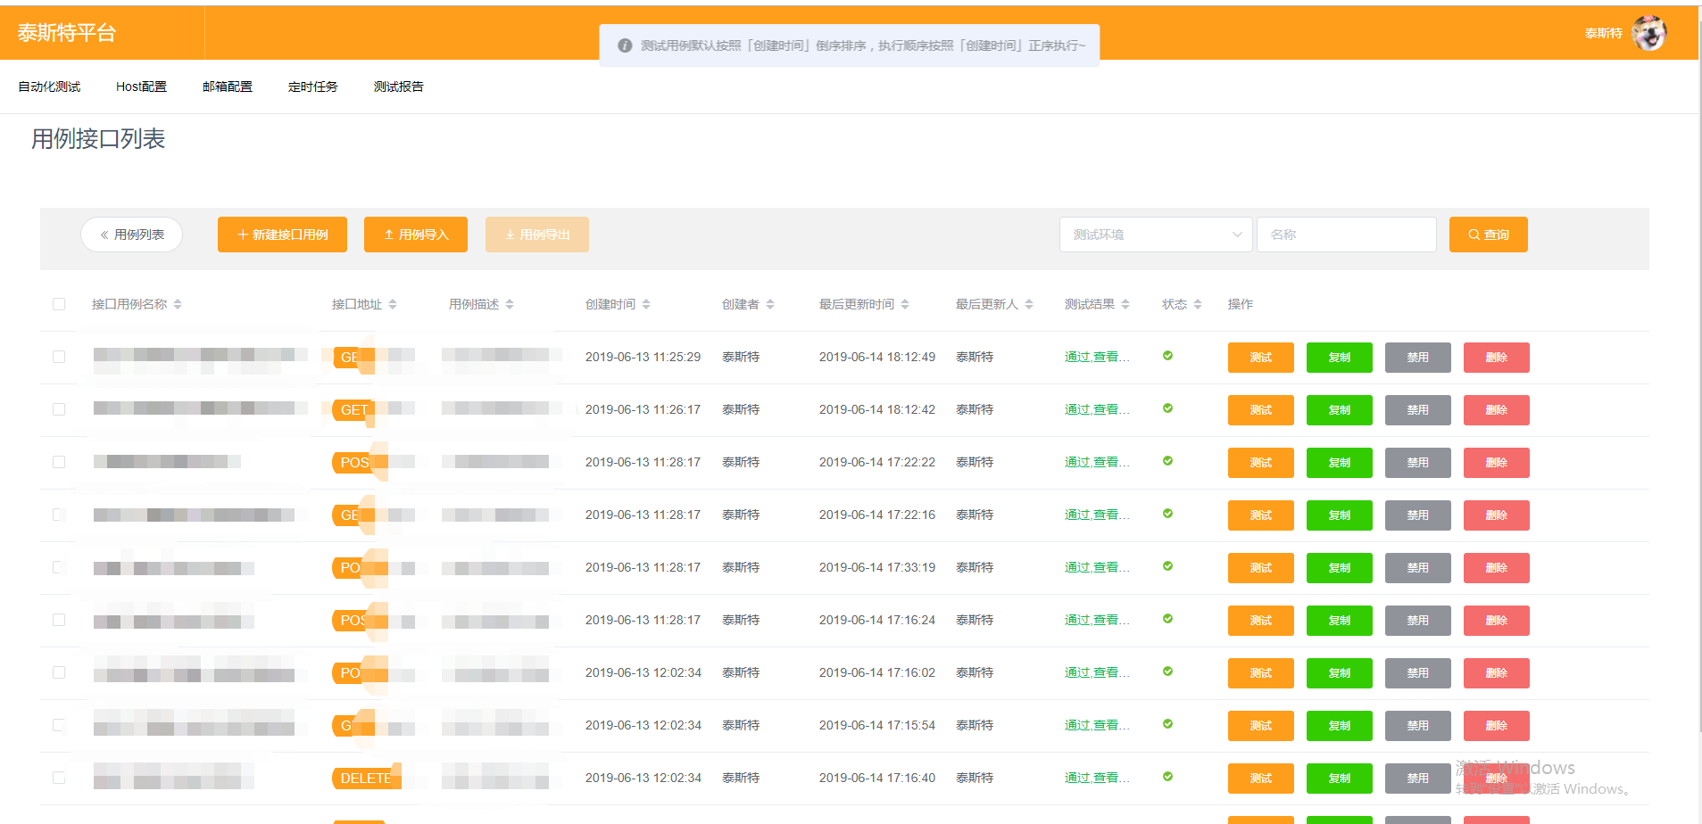Click the 名称 search input field
Viewport: 1702px width, 824px height.
[x=1346, y=235]
